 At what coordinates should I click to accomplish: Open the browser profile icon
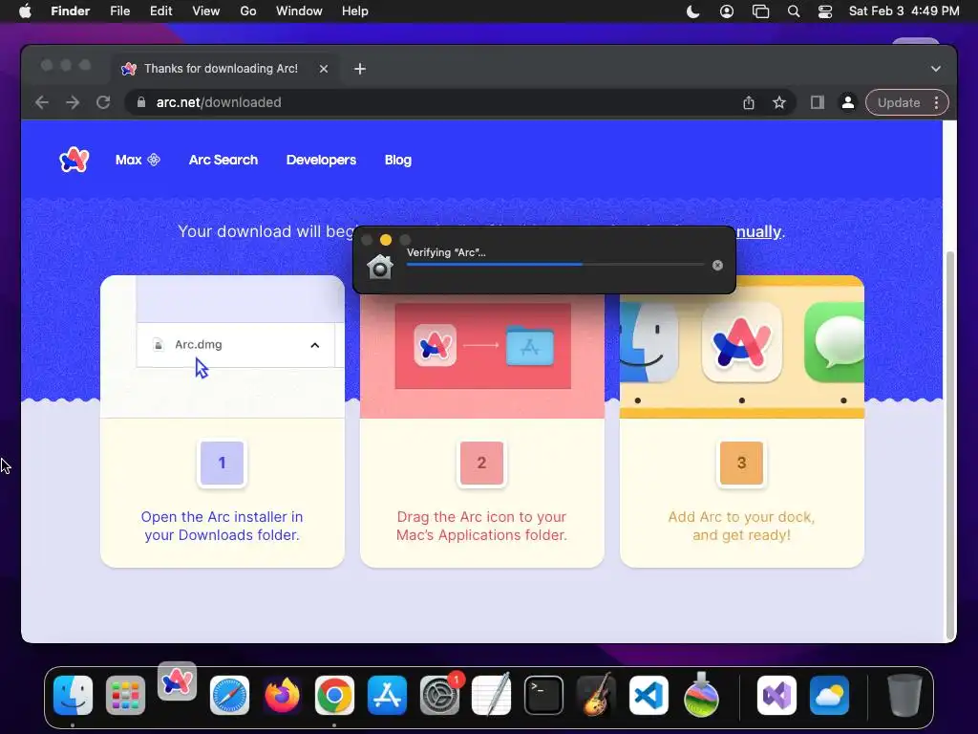click(x=848, y=102)
